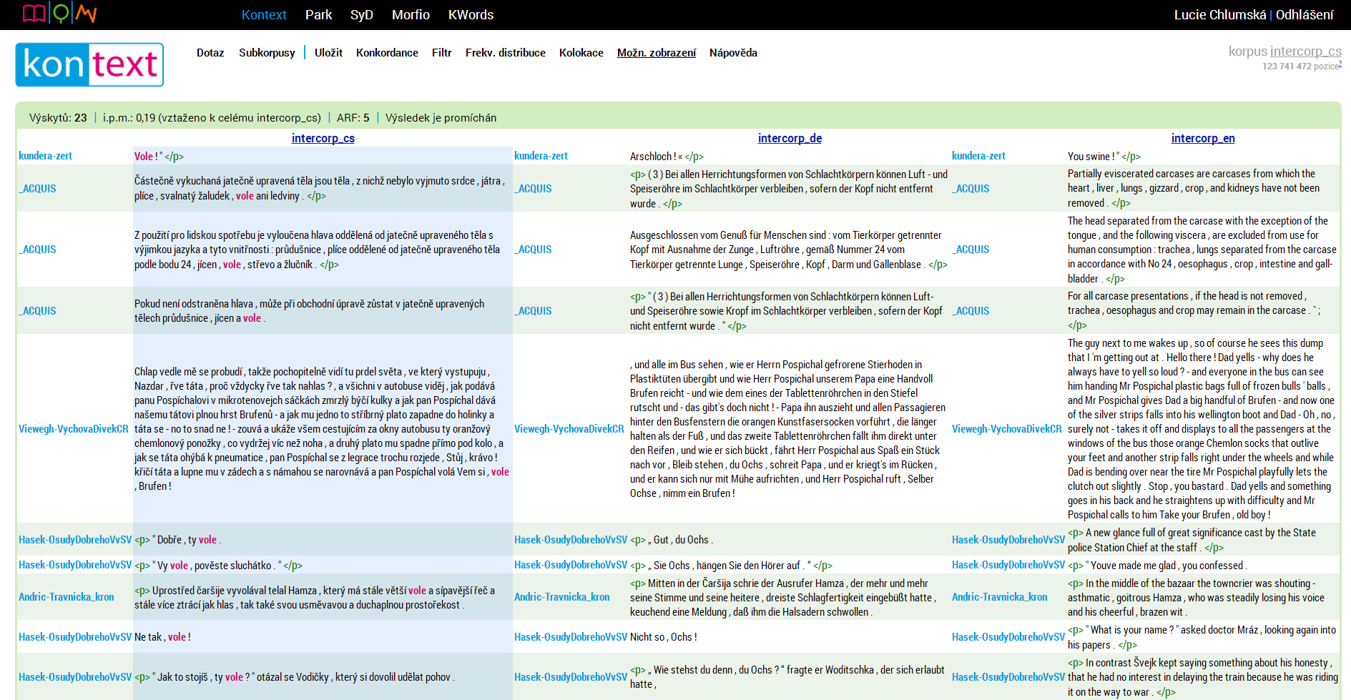Open the Kolokace menu
The width and height of the screenshot is (1351, 700).
[x=581, y=53]
